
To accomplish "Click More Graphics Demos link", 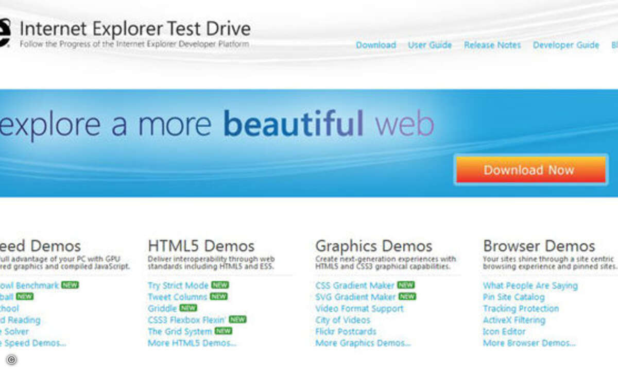I will click(363, 343).
